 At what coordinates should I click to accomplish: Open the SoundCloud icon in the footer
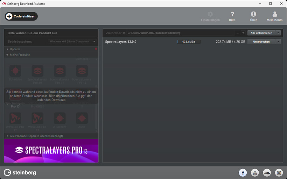click(x=267, y=173)
